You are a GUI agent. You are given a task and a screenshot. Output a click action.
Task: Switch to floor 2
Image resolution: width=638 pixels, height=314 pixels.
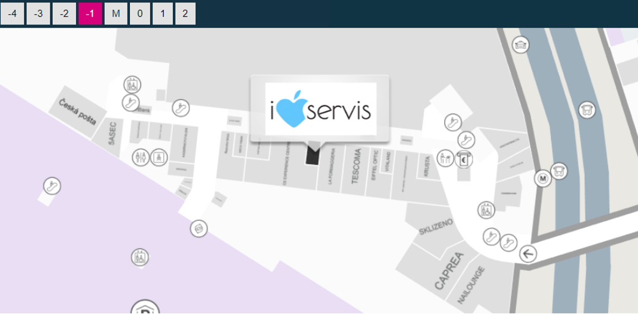point(185,14)
